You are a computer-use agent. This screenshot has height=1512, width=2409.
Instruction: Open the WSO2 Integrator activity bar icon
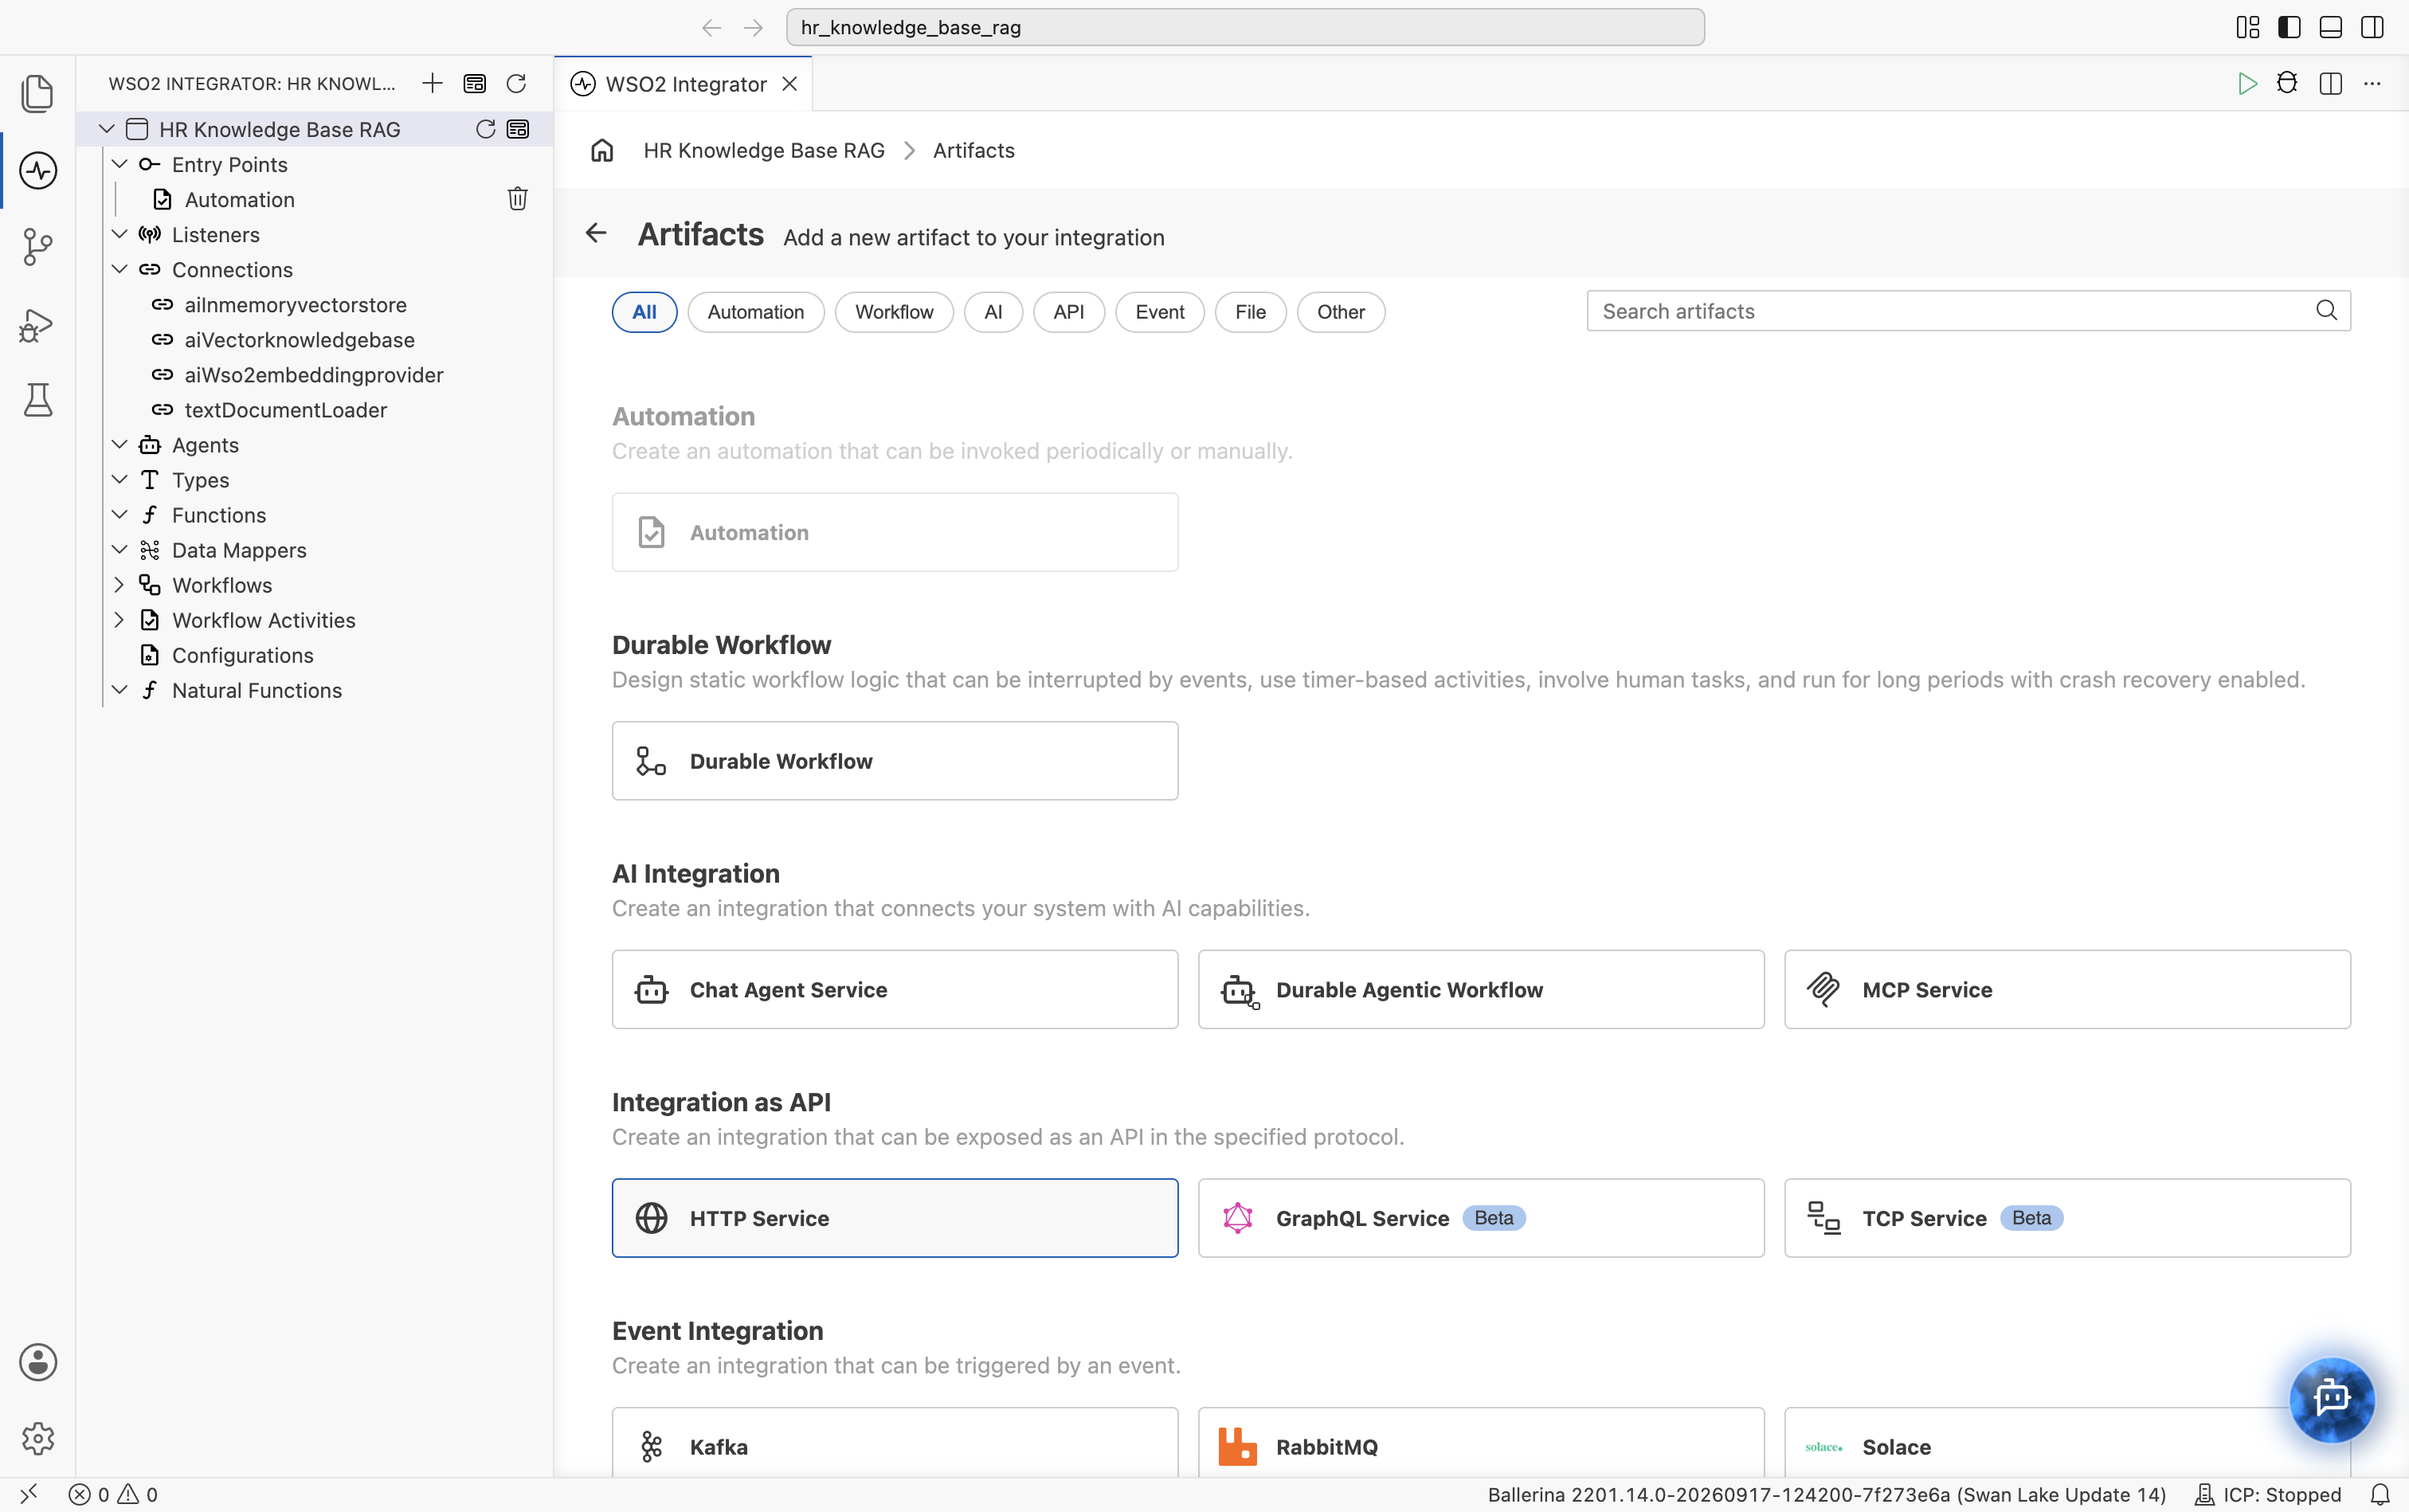(38, 170)
